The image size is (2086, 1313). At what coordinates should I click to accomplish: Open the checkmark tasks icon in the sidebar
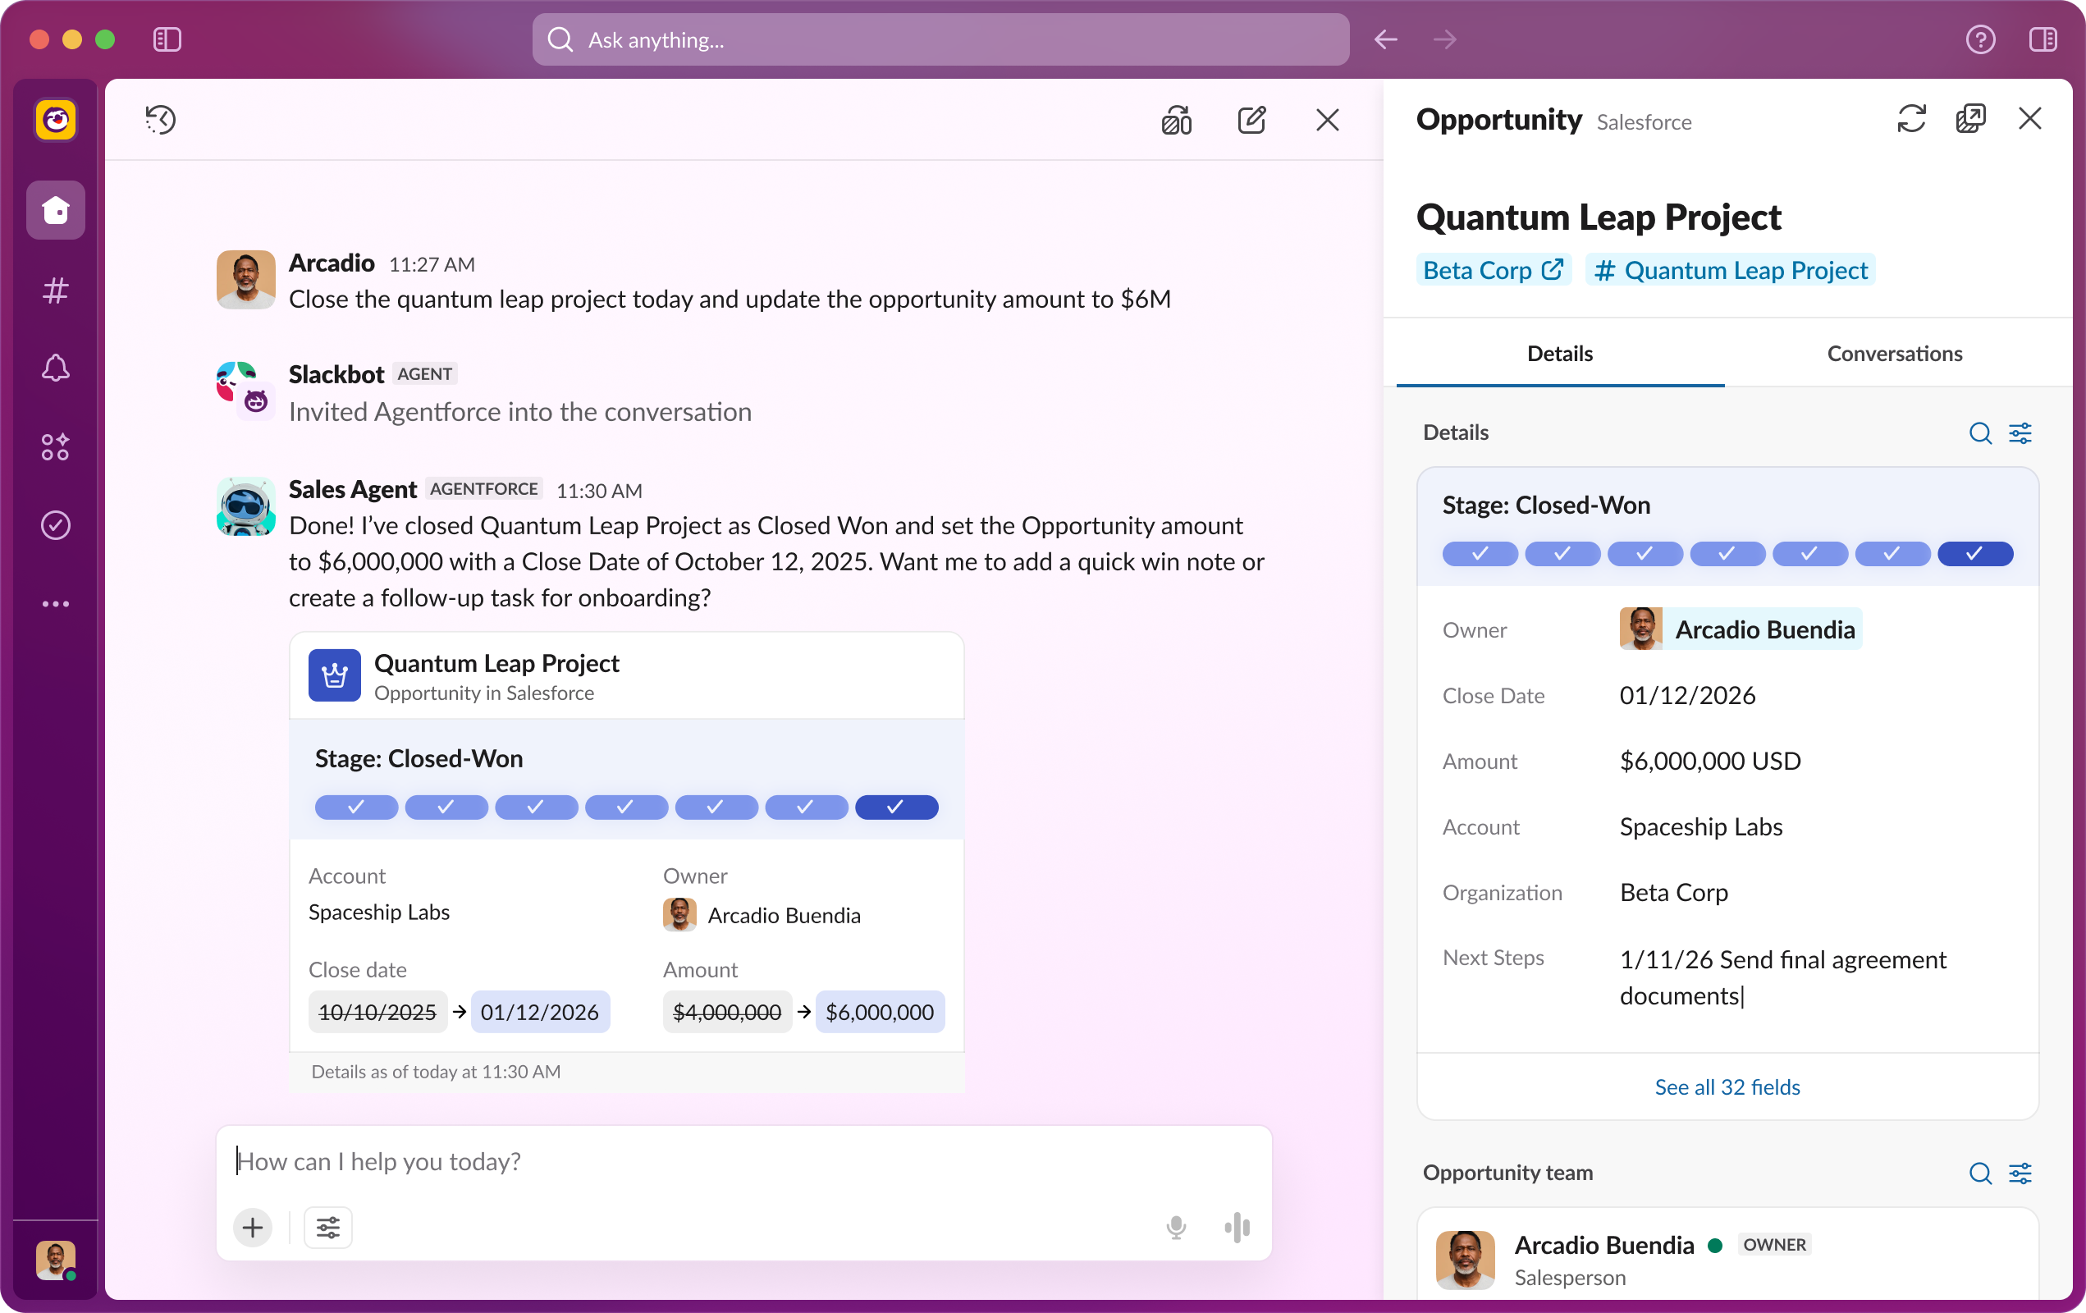[56, 525]
